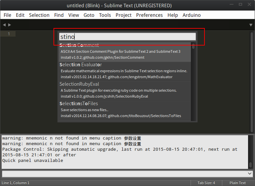Image resolution: width=255 pixels, height=186 pixels.
Task: Click the github.com/jcshih/SelectionRubyEval line
Action: 104,96
